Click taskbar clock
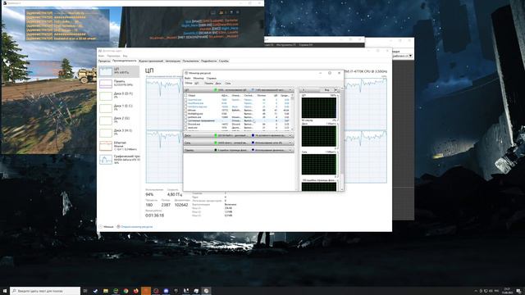The height and width of the screenshot is (295, 525). [507, 291]
